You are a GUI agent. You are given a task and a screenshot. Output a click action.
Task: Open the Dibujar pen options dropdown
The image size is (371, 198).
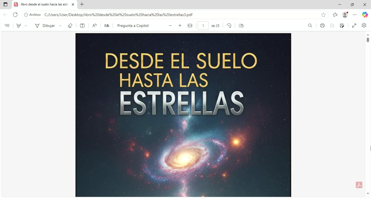[60, 26]
